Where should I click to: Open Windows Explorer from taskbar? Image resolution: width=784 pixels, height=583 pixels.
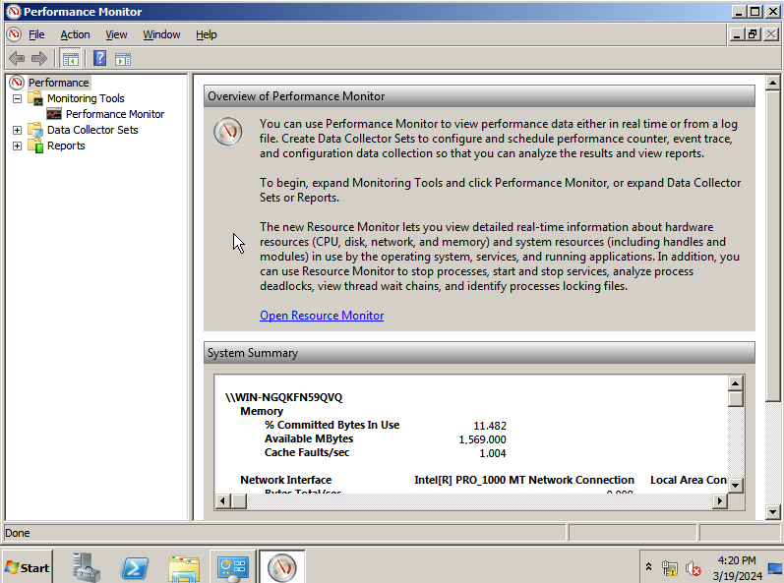pyautogui.click(x=184, y=568)
